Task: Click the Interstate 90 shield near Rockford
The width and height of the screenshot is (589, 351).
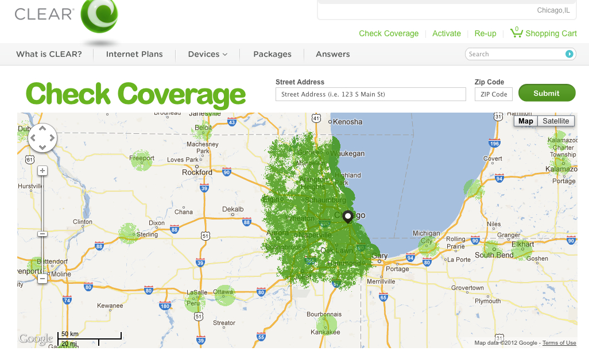Action: click(x=227, y=172)
